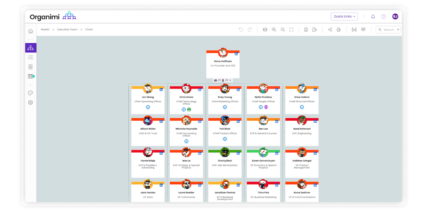The image size is (427, 213).
Task: Select the name Timo Pelz
Action: coord(264,192)
